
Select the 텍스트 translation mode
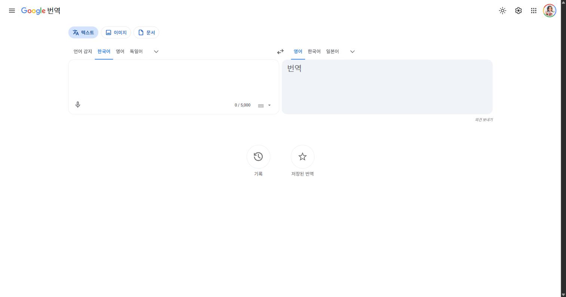pos(83,33)
